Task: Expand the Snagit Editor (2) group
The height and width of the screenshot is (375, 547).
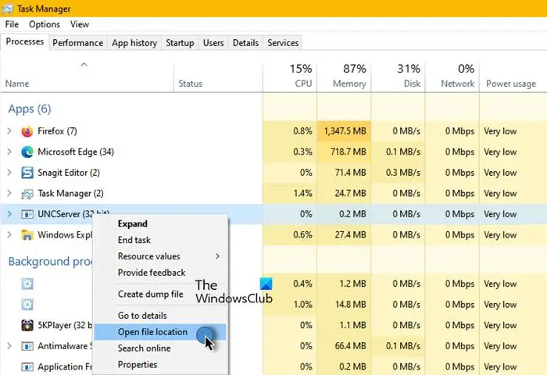Action: tap(9, 173)
